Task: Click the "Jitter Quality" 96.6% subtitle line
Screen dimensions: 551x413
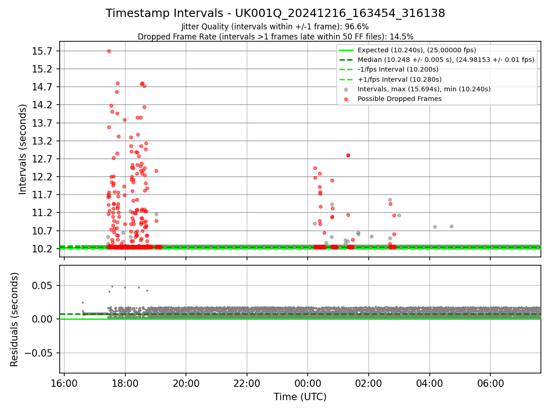Action: pos(275,27)
